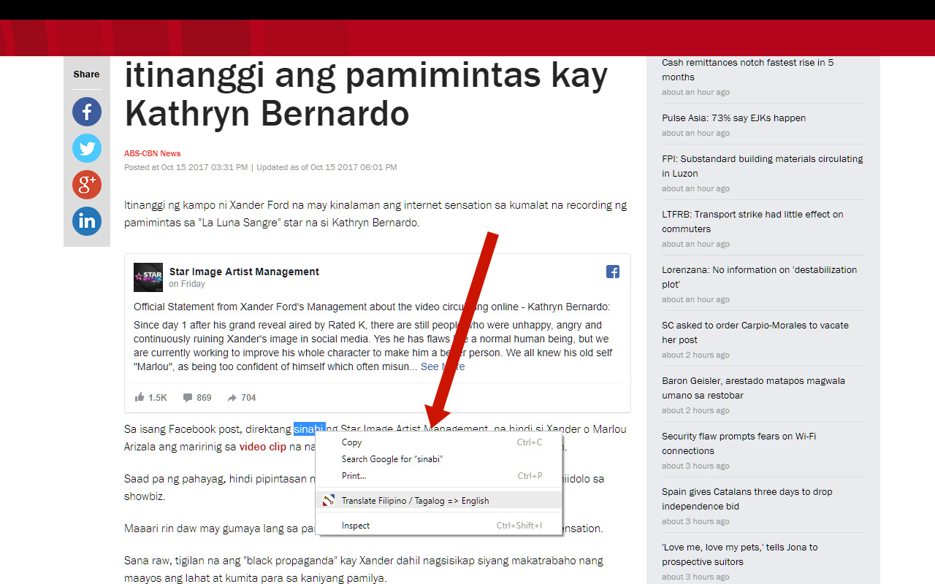This screenshot has width=935, height=584.
Task: Open the video clip link
Action: pyautogui.click(x=263, y=446)
